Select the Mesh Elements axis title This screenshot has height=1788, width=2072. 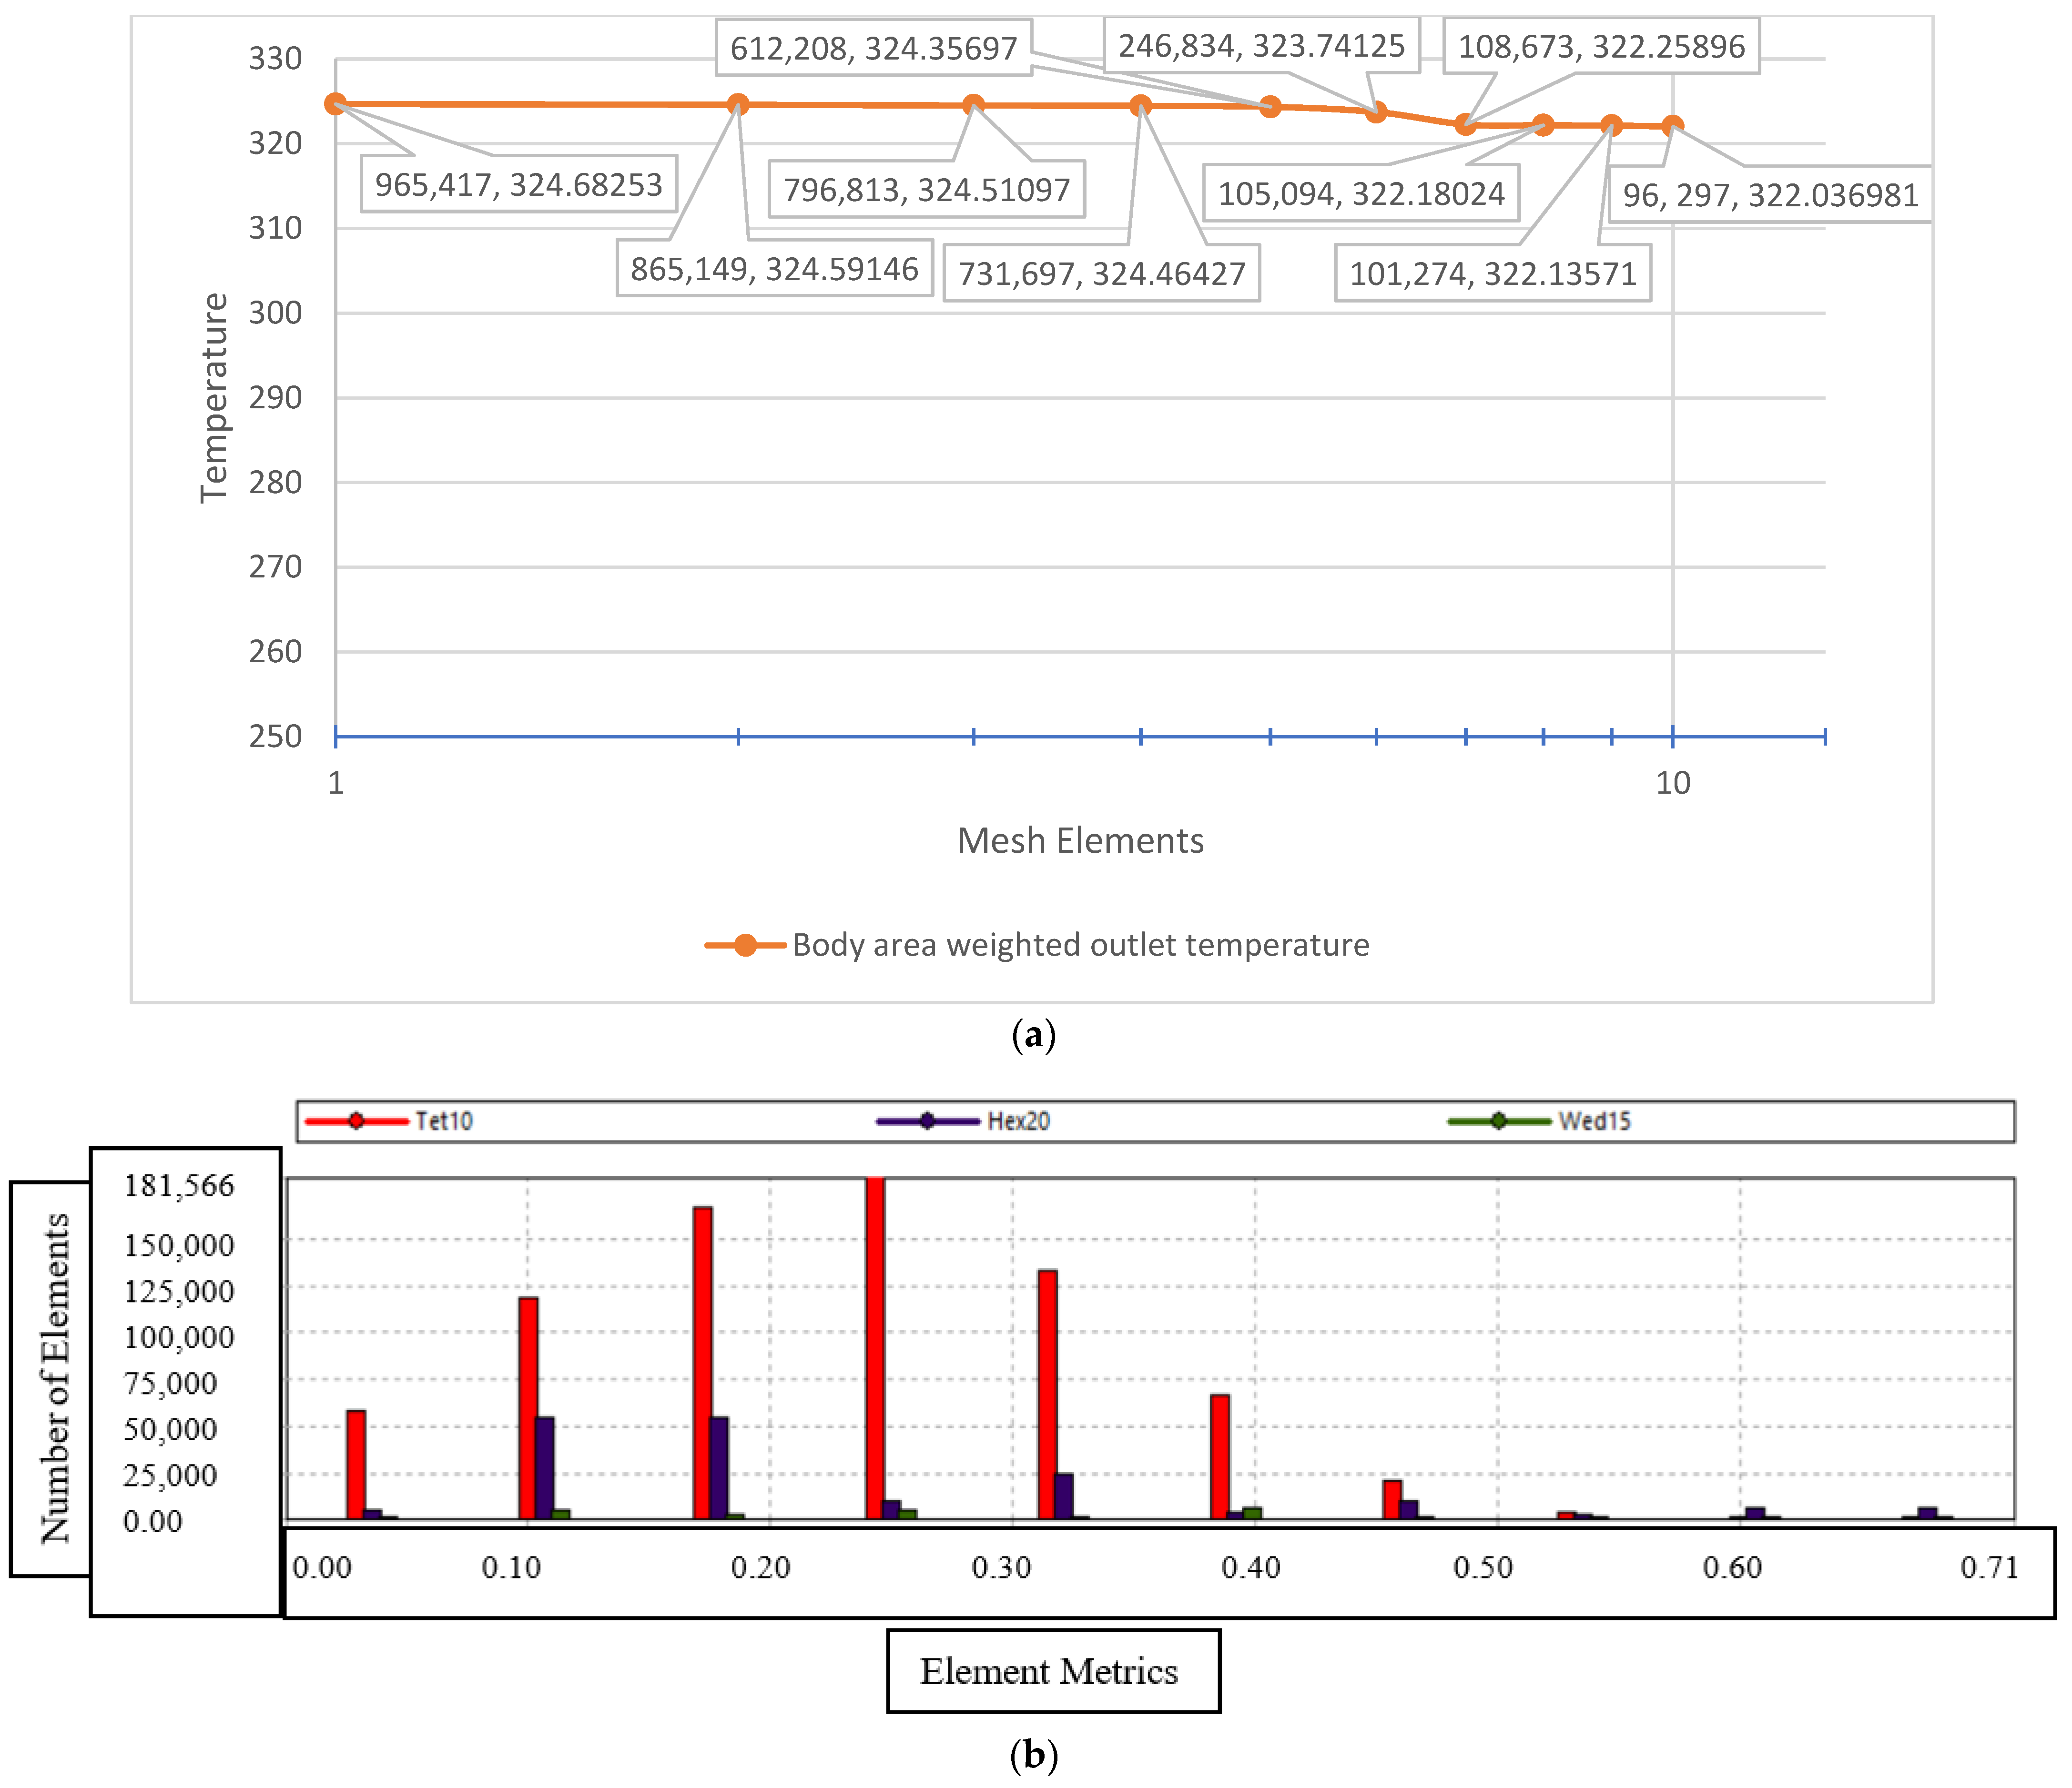pyautogui.click(x=1080, y=841)
